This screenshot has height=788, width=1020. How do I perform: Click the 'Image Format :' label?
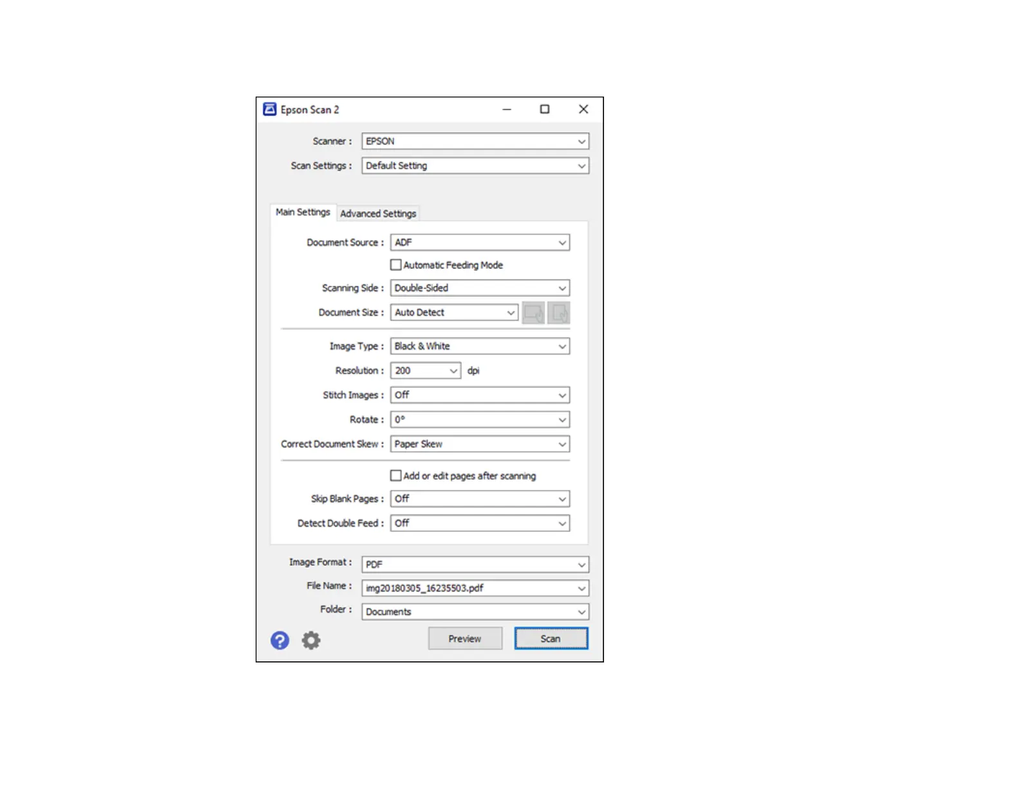(321, 562)
